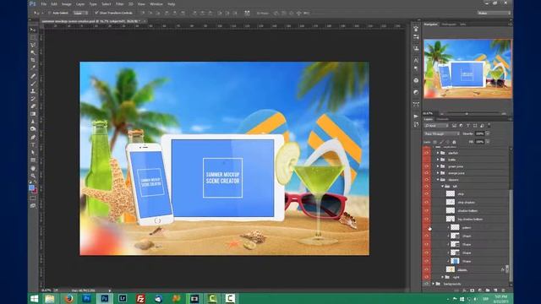
Task: Select the Quick Selection tool
Action: click(x=33, y=52)
